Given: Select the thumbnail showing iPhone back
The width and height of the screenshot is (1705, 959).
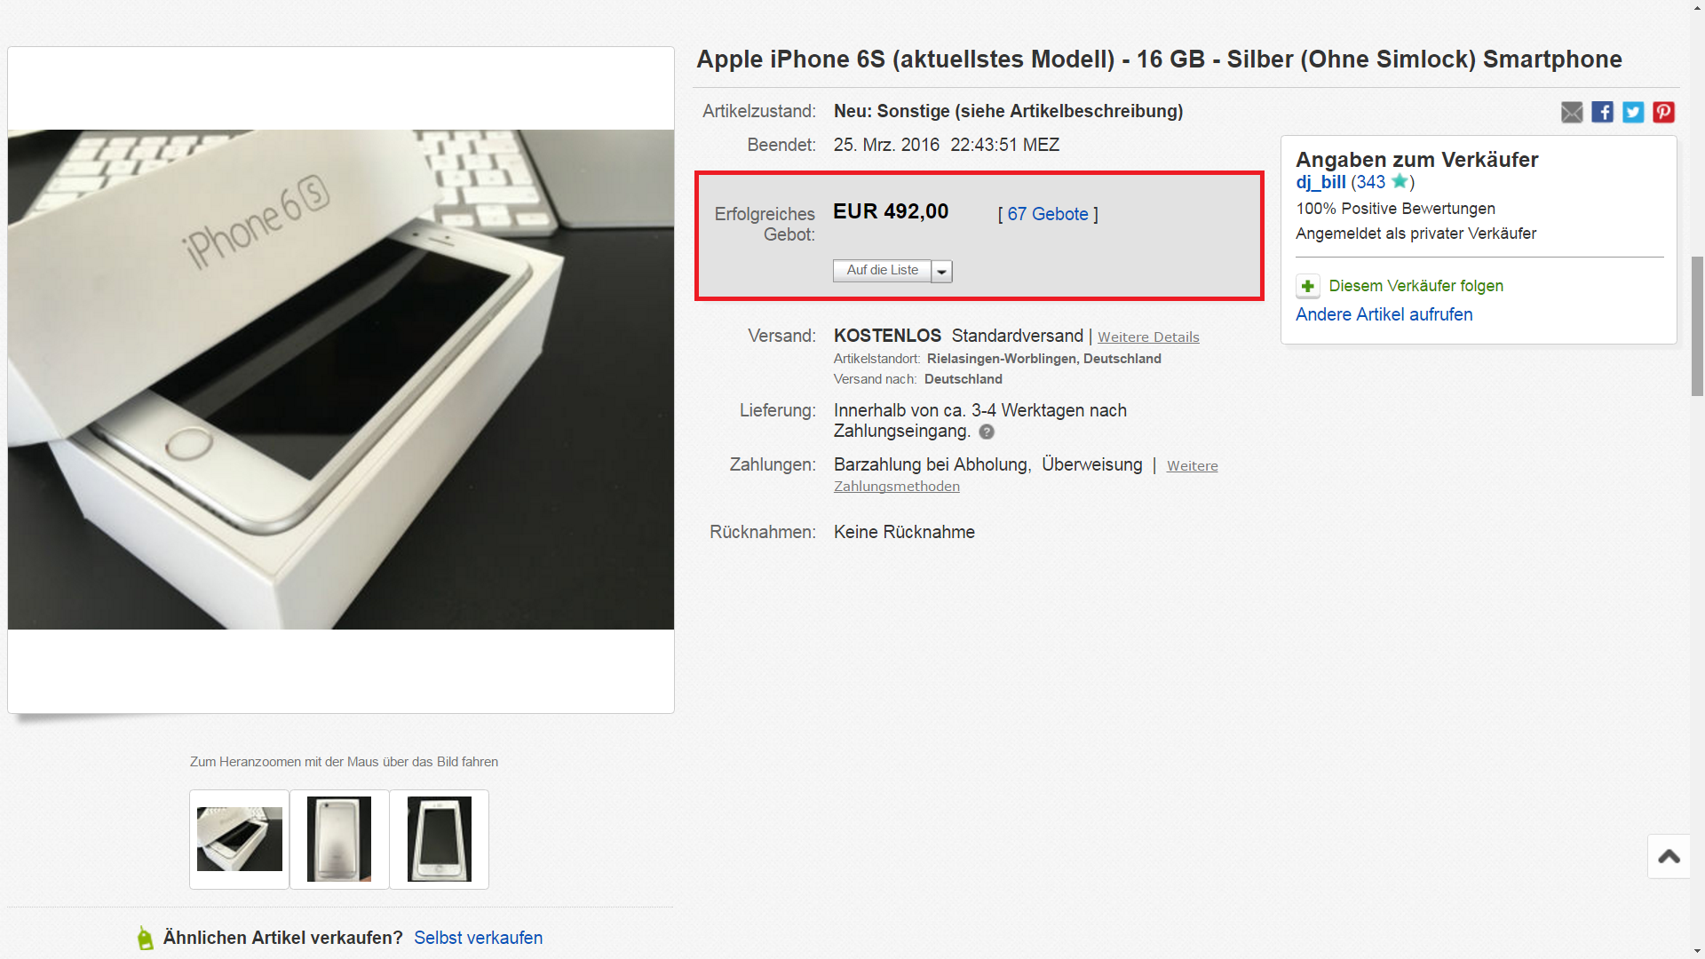Looking at the screenshot, I should tap(339, 839).
